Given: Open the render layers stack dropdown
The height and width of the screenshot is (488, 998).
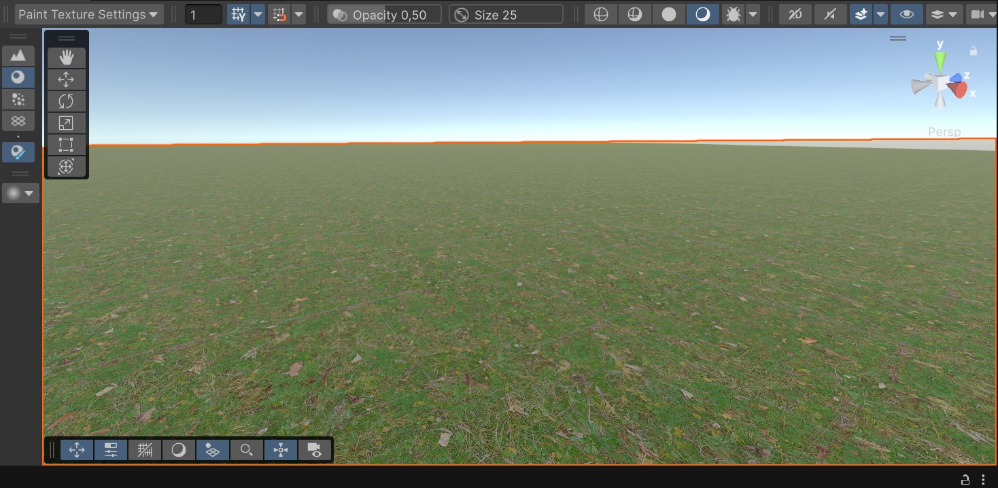Looking at the screenshot, I should point(944,14).
